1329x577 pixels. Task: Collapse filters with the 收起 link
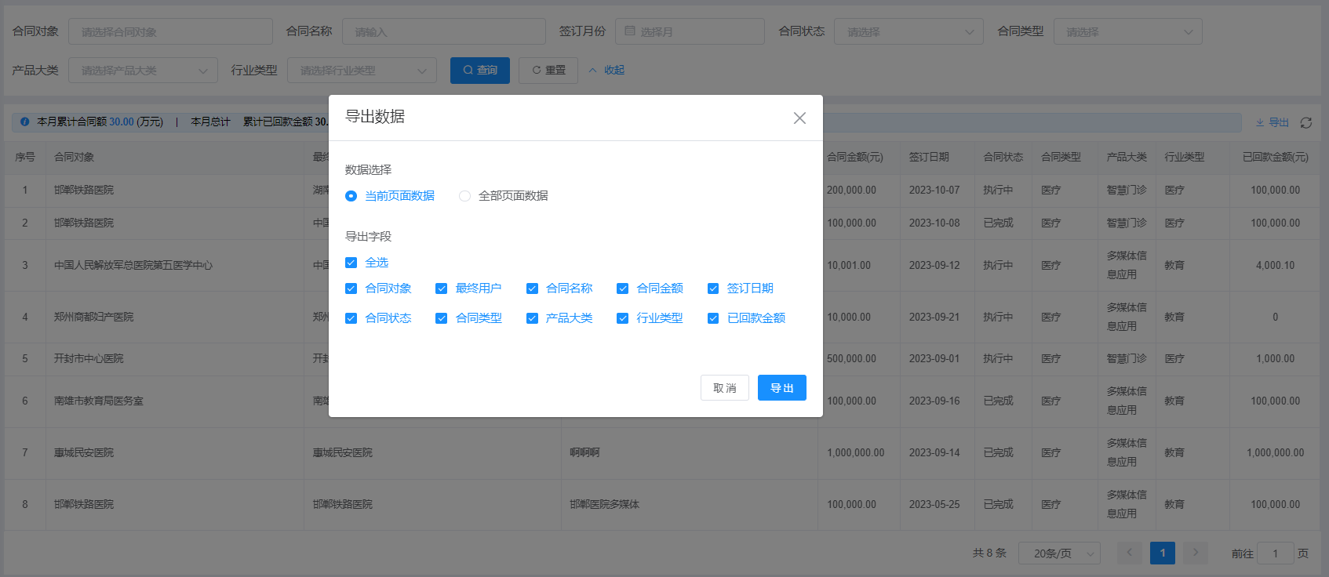[x=606, y=71]
